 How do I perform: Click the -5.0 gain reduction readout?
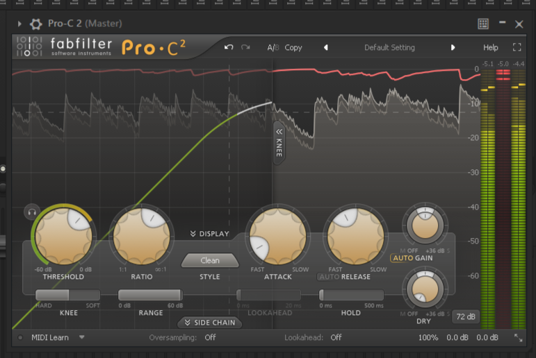[503, 64]
